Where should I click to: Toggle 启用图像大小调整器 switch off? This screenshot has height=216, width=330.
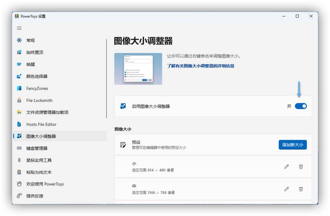click(x=301, y=106)
